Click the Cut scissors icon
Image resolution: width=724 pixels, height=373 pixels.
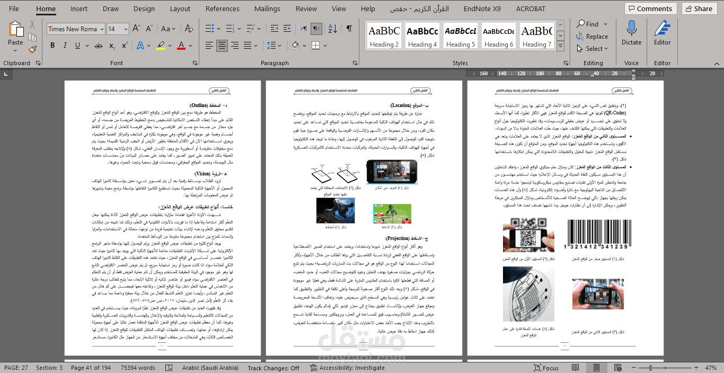(32, 25)
